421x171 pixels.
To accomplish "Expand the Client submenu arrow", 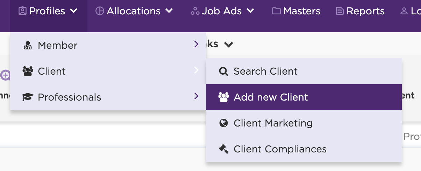I will point(196,70).
